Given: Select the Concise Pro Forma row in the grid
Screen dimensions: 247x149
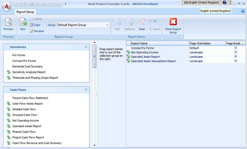Looking at the screenshot, I should click(x=186, y=48).
